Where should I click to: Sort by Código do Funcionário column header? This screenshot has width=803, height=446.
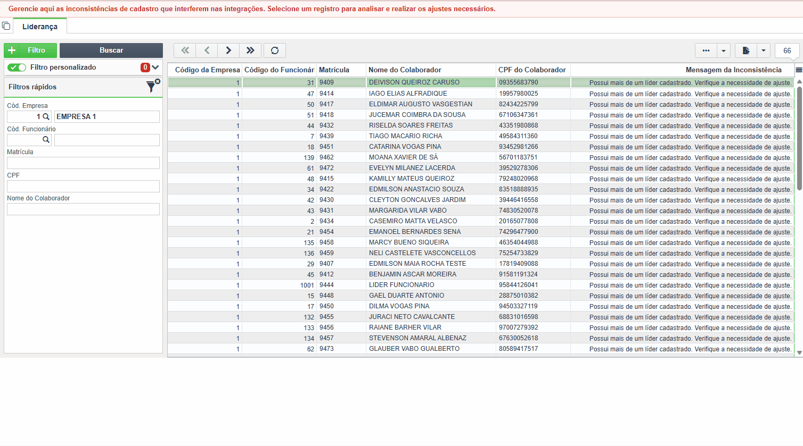(x=279, y=70)
